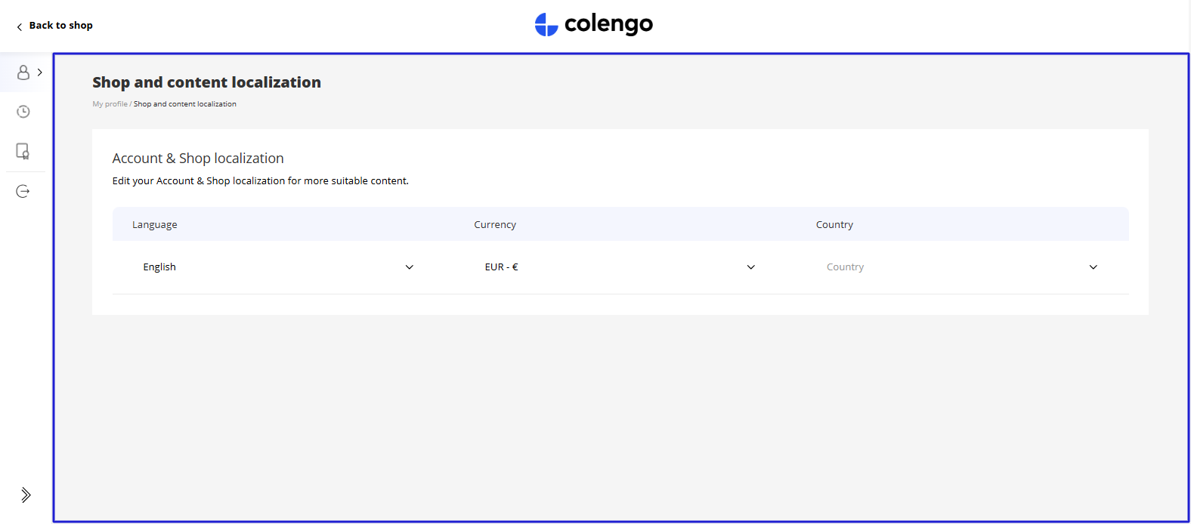Image resolution: width=1191 pixels, height=524 pixels.
Task: Click the colengo logo
Action: (x=594, y=25)
